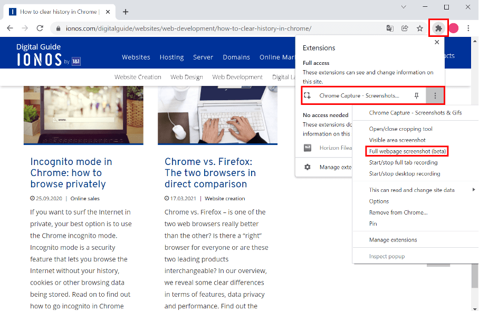This screenshot has height=311, width=479.
Task: Go back with the browser back arrow
Action: pos(10,28)
